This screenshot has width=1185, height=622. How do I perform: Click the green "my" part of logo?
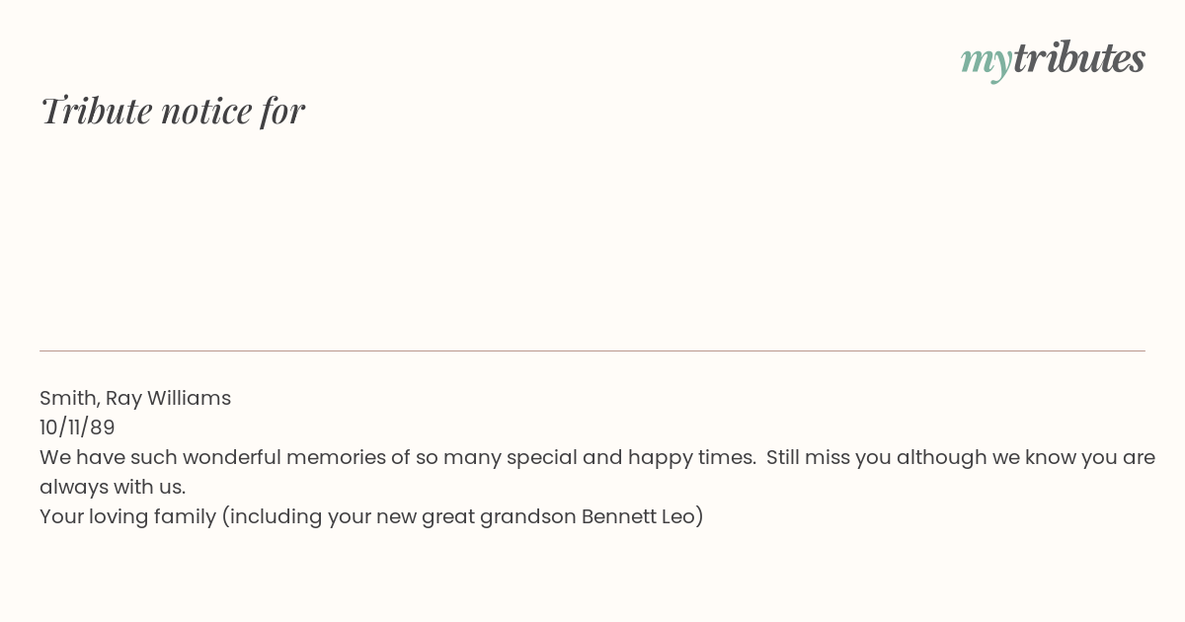coord(986,61)
